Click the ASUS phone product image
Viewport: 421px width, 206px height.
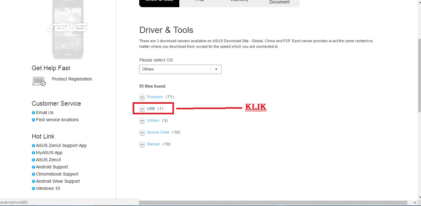click(x=67, y=30)
